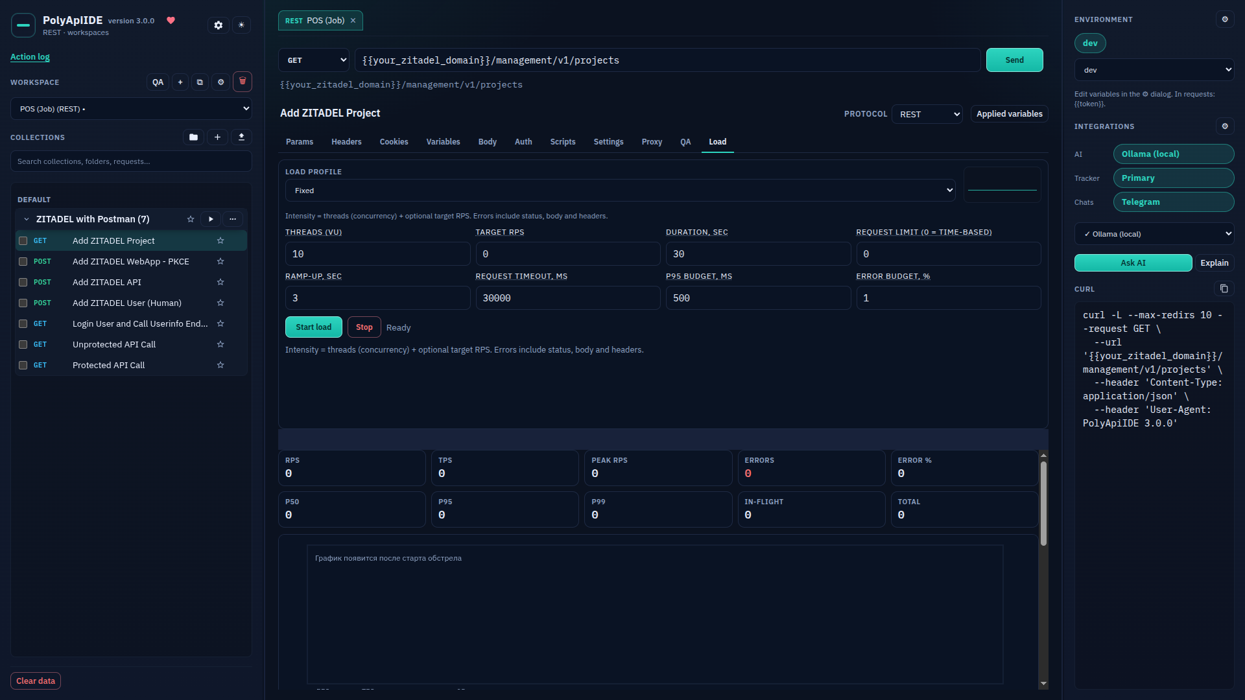
Task: Add new request in collections
Action: (x=217, y=137)
